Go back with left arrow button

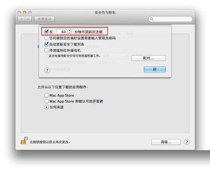pyautogui.click(x=21, y=19)
